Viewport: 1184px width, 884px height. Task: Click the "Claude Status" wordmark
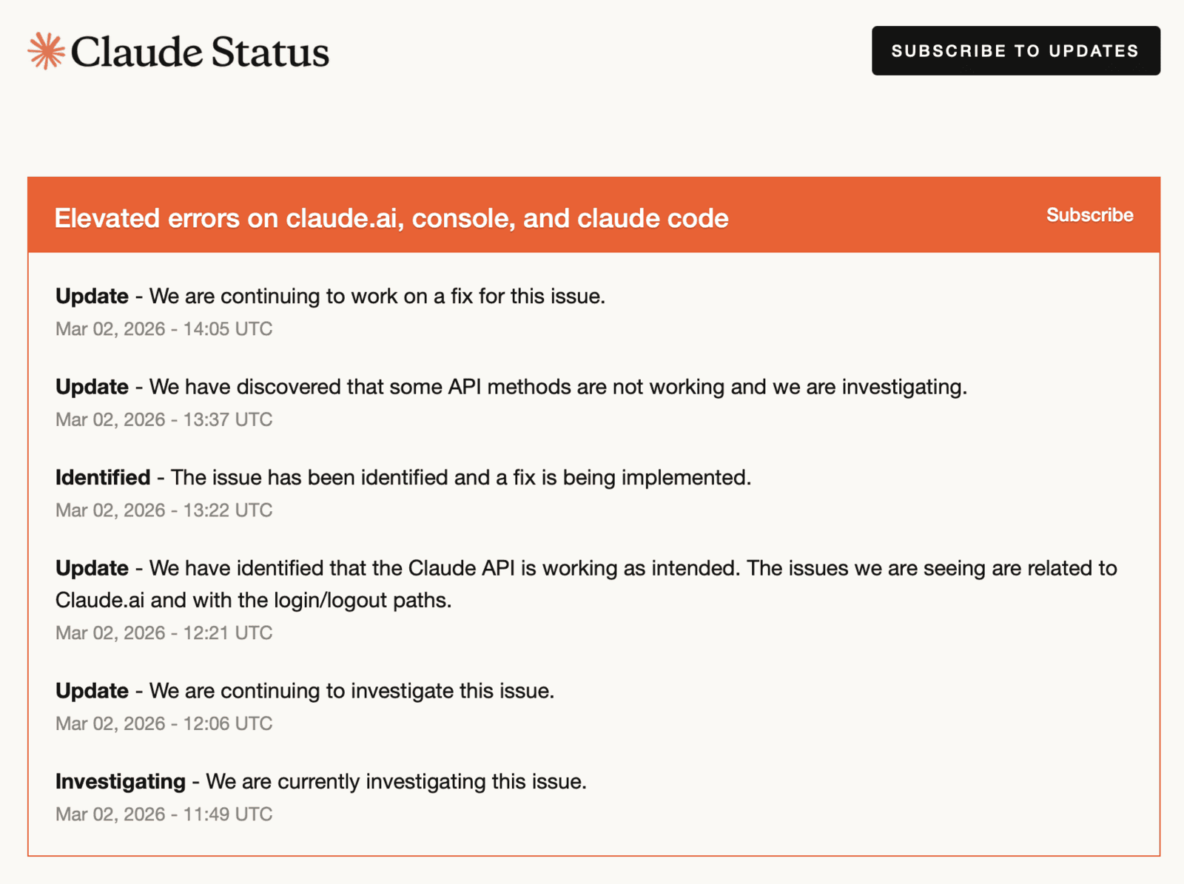coord(200,52)
